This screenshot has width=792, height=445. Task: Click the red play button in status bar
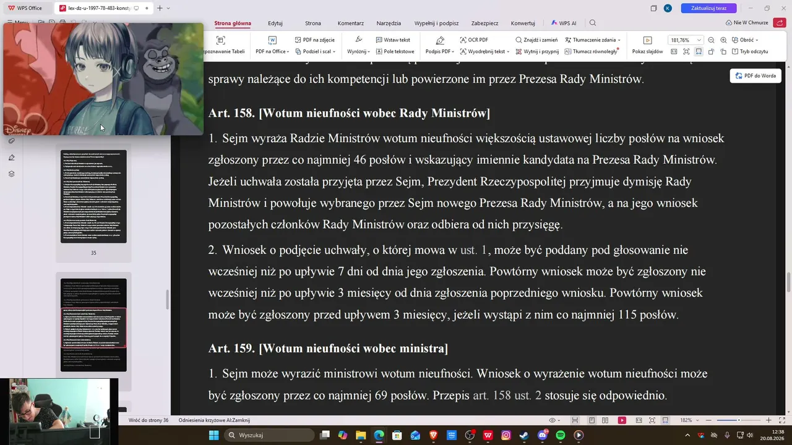622,420
